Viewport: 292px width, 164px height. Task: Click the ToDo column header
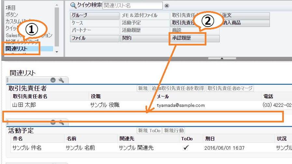coord(187,139)
